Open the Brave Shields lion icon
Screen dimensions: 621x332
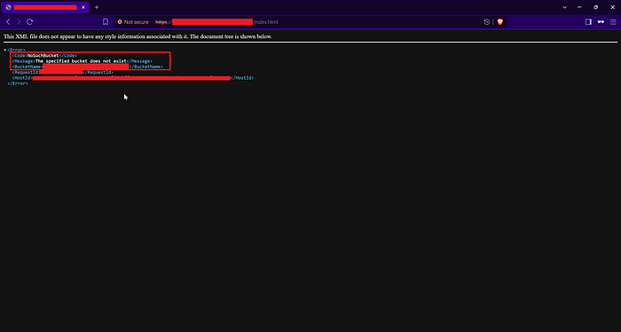pos(500,22)
